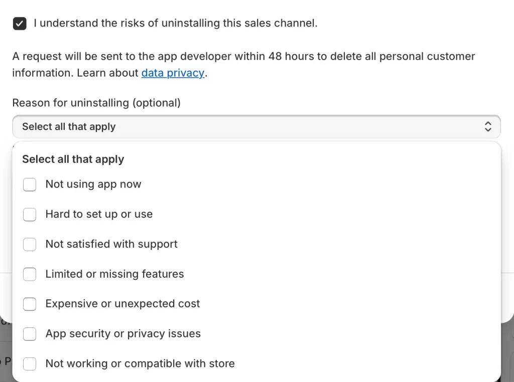
Task: Select the "App security or privacy issues" label
Action: pos(123,334)
